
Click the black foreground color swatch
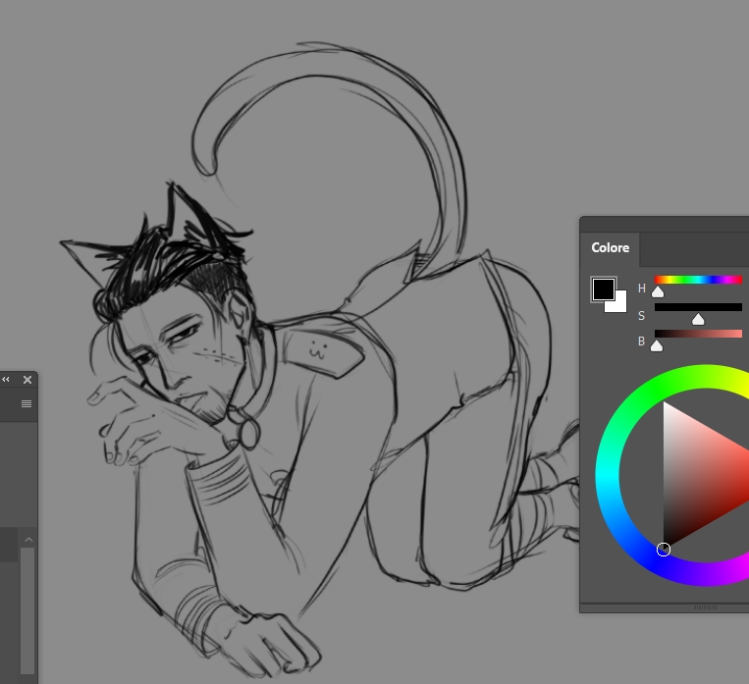(603, 289)
